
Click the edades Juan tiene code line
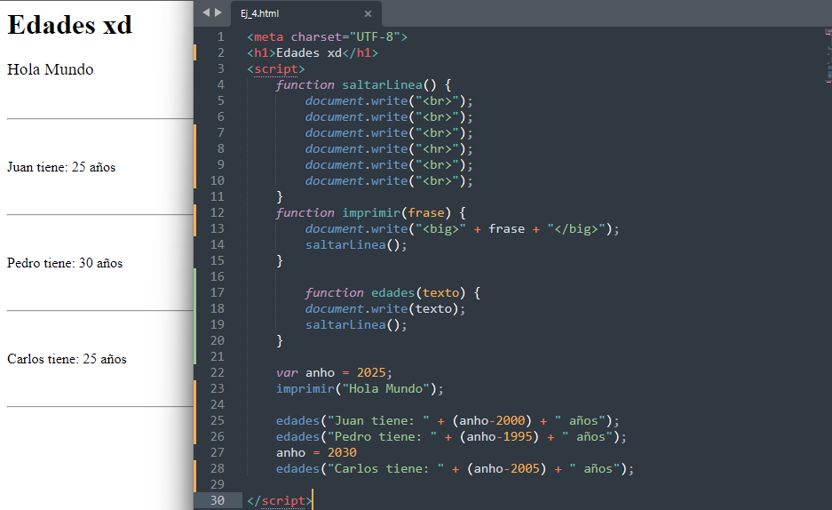[x=448, y=421]
